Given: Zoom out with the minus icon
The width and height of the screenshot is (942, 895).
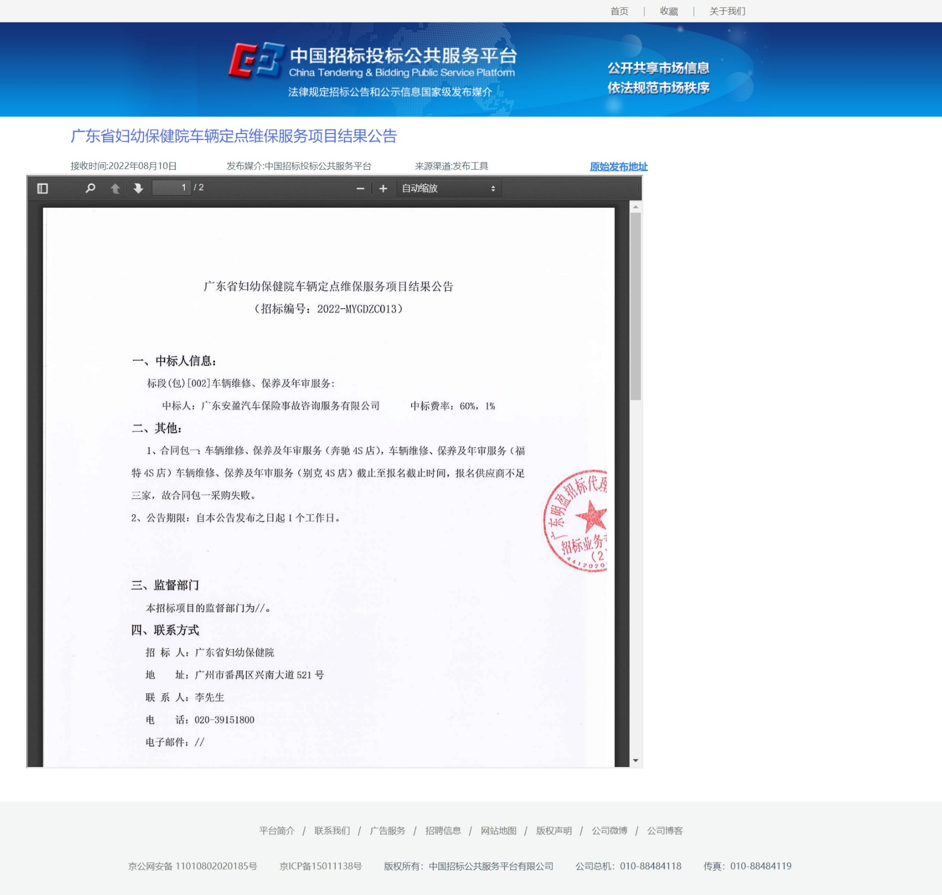Looking at the screenshot, I should (x=360, y=188).
